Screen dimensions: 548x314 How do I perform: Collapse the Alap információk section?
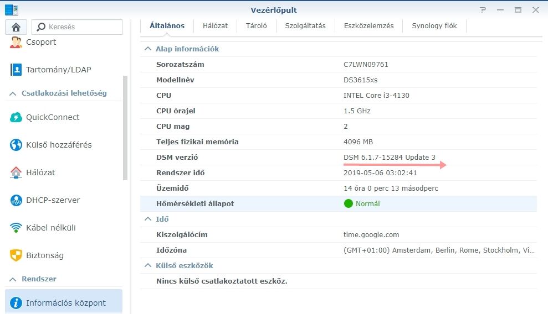click(148, 49)
